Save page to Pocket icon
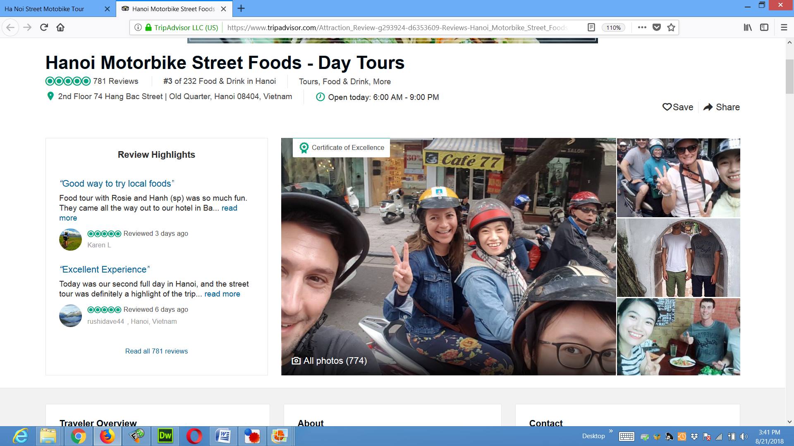Image resolution: width=794 pixels, height=446 pixels. [657, 28]
